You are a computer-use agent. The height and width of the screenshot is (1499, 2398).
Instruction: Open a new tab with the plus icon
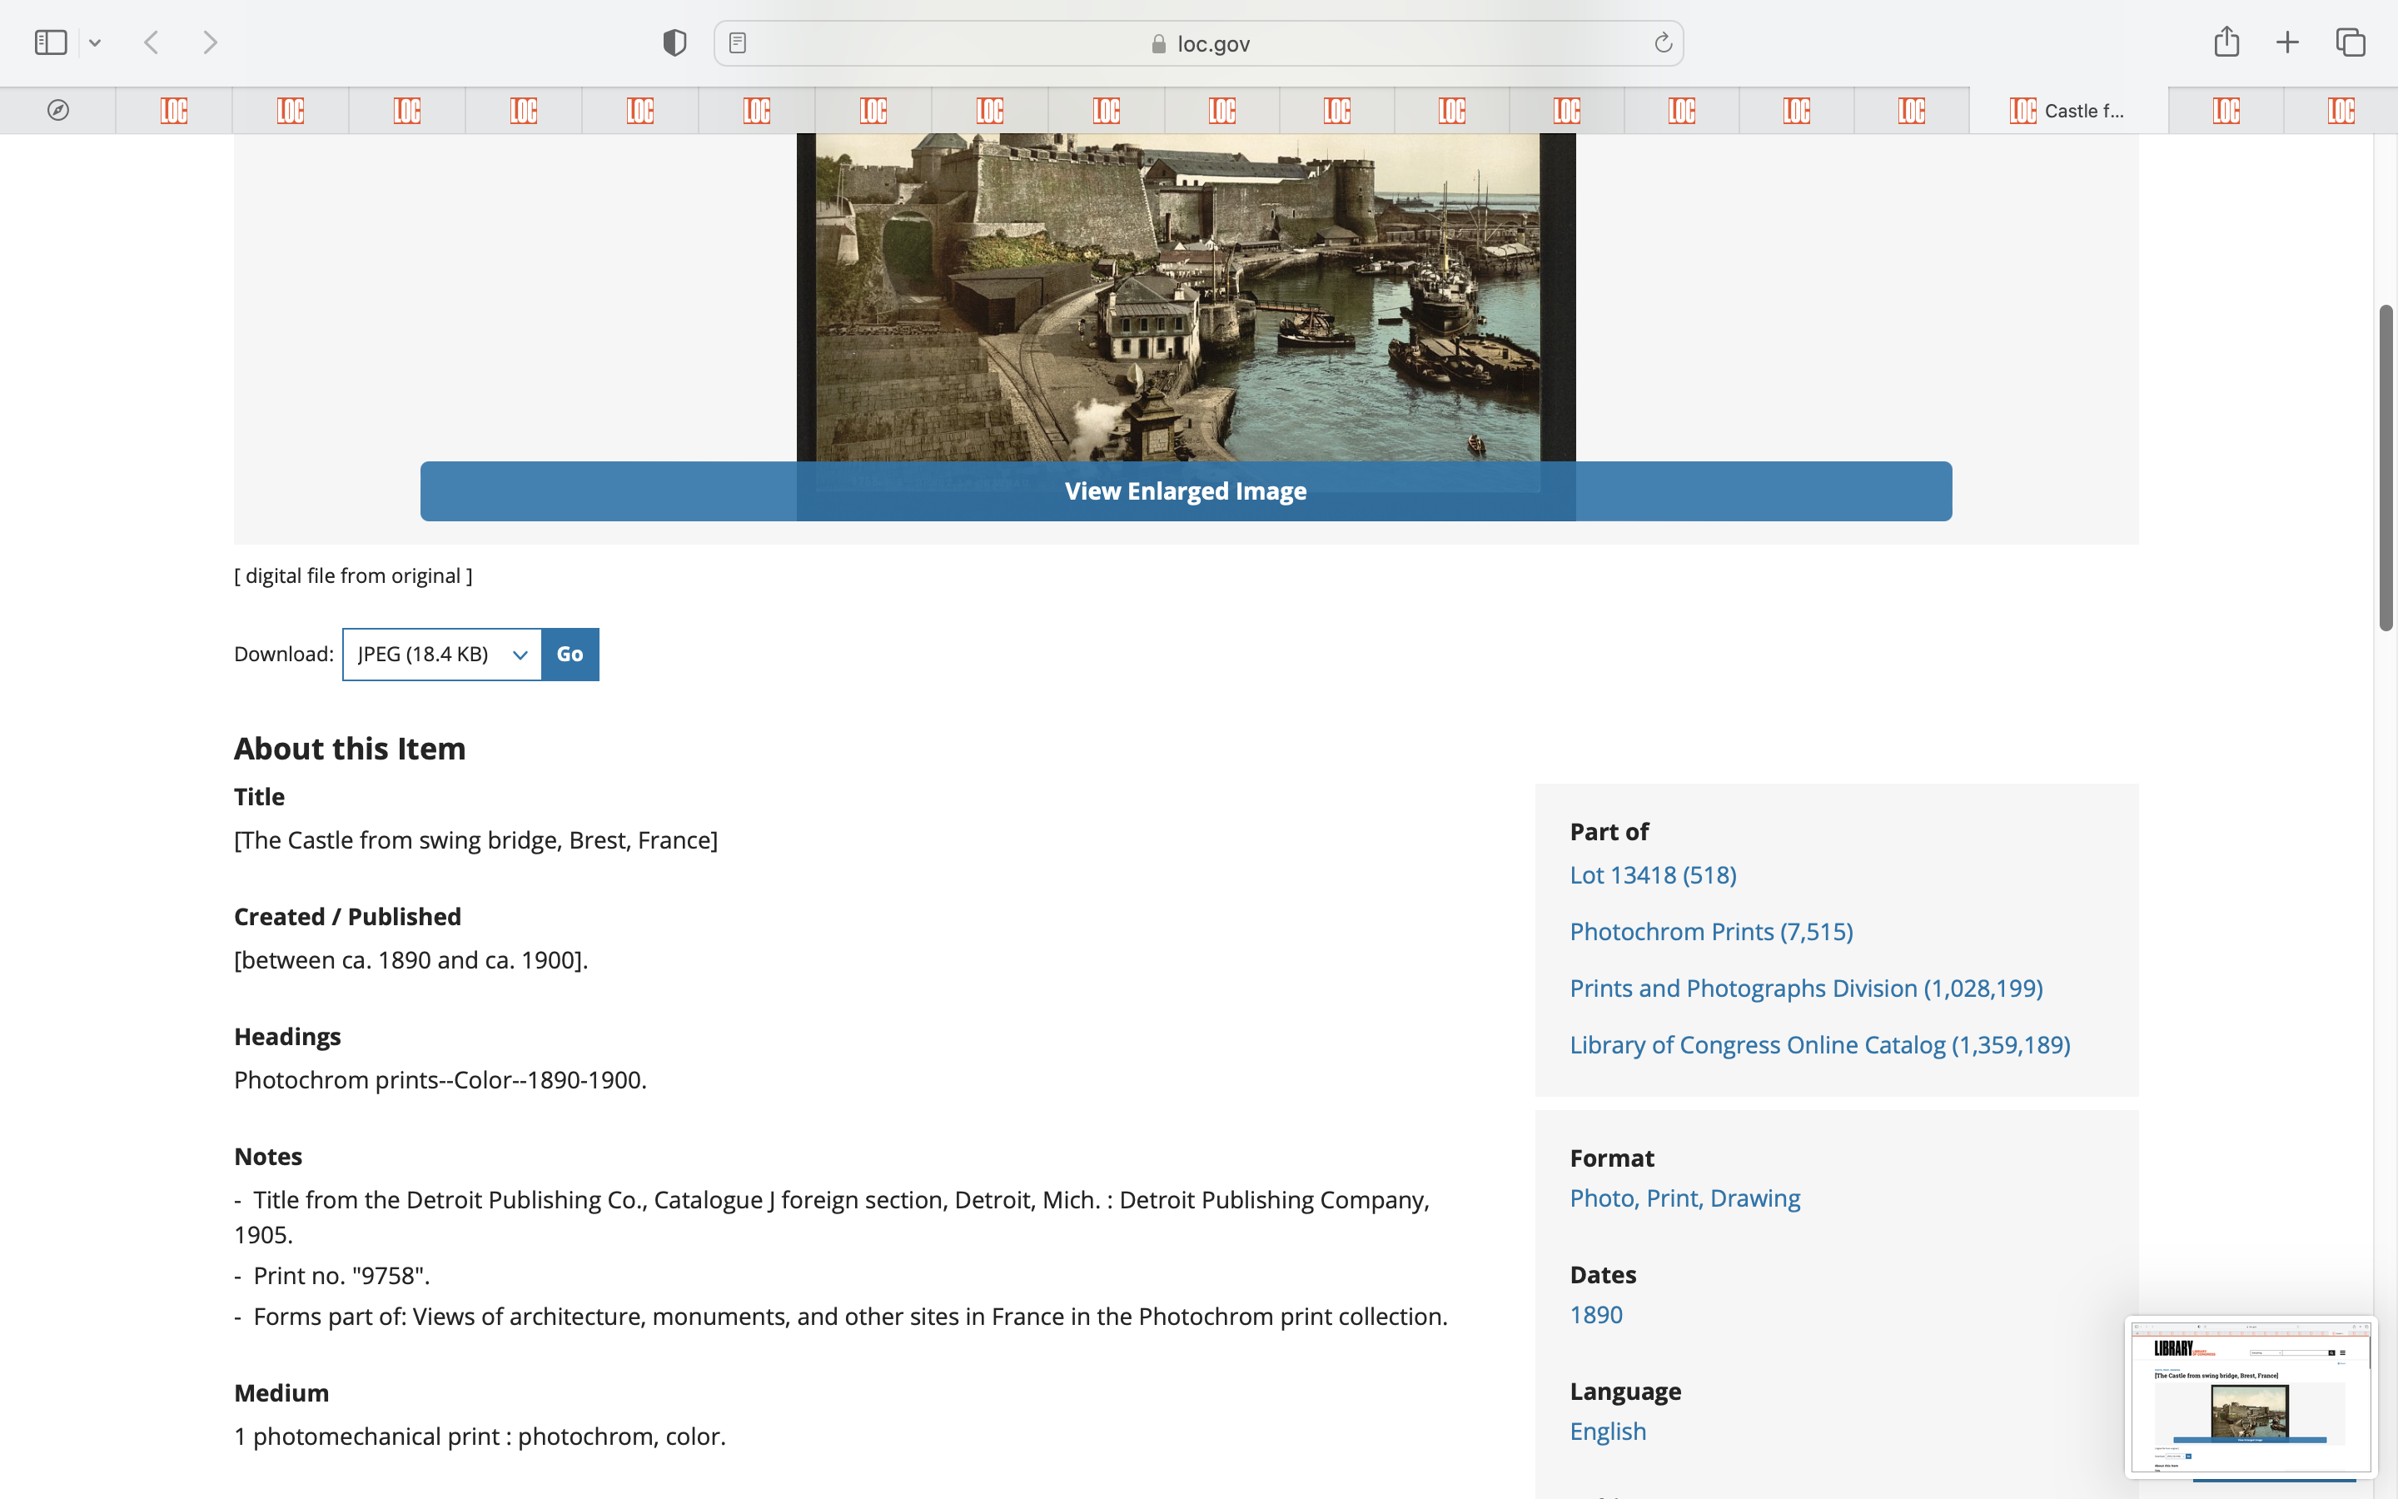point(2287,42)
